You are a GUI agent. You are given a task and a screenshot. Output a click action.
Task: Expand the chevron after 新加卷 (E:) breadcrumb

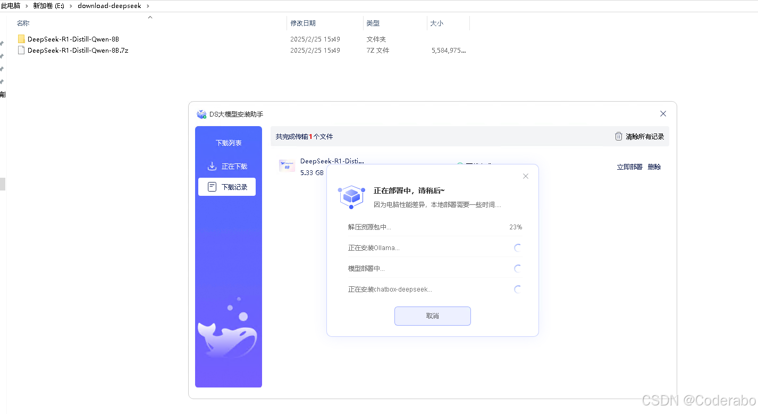(71, 6)
